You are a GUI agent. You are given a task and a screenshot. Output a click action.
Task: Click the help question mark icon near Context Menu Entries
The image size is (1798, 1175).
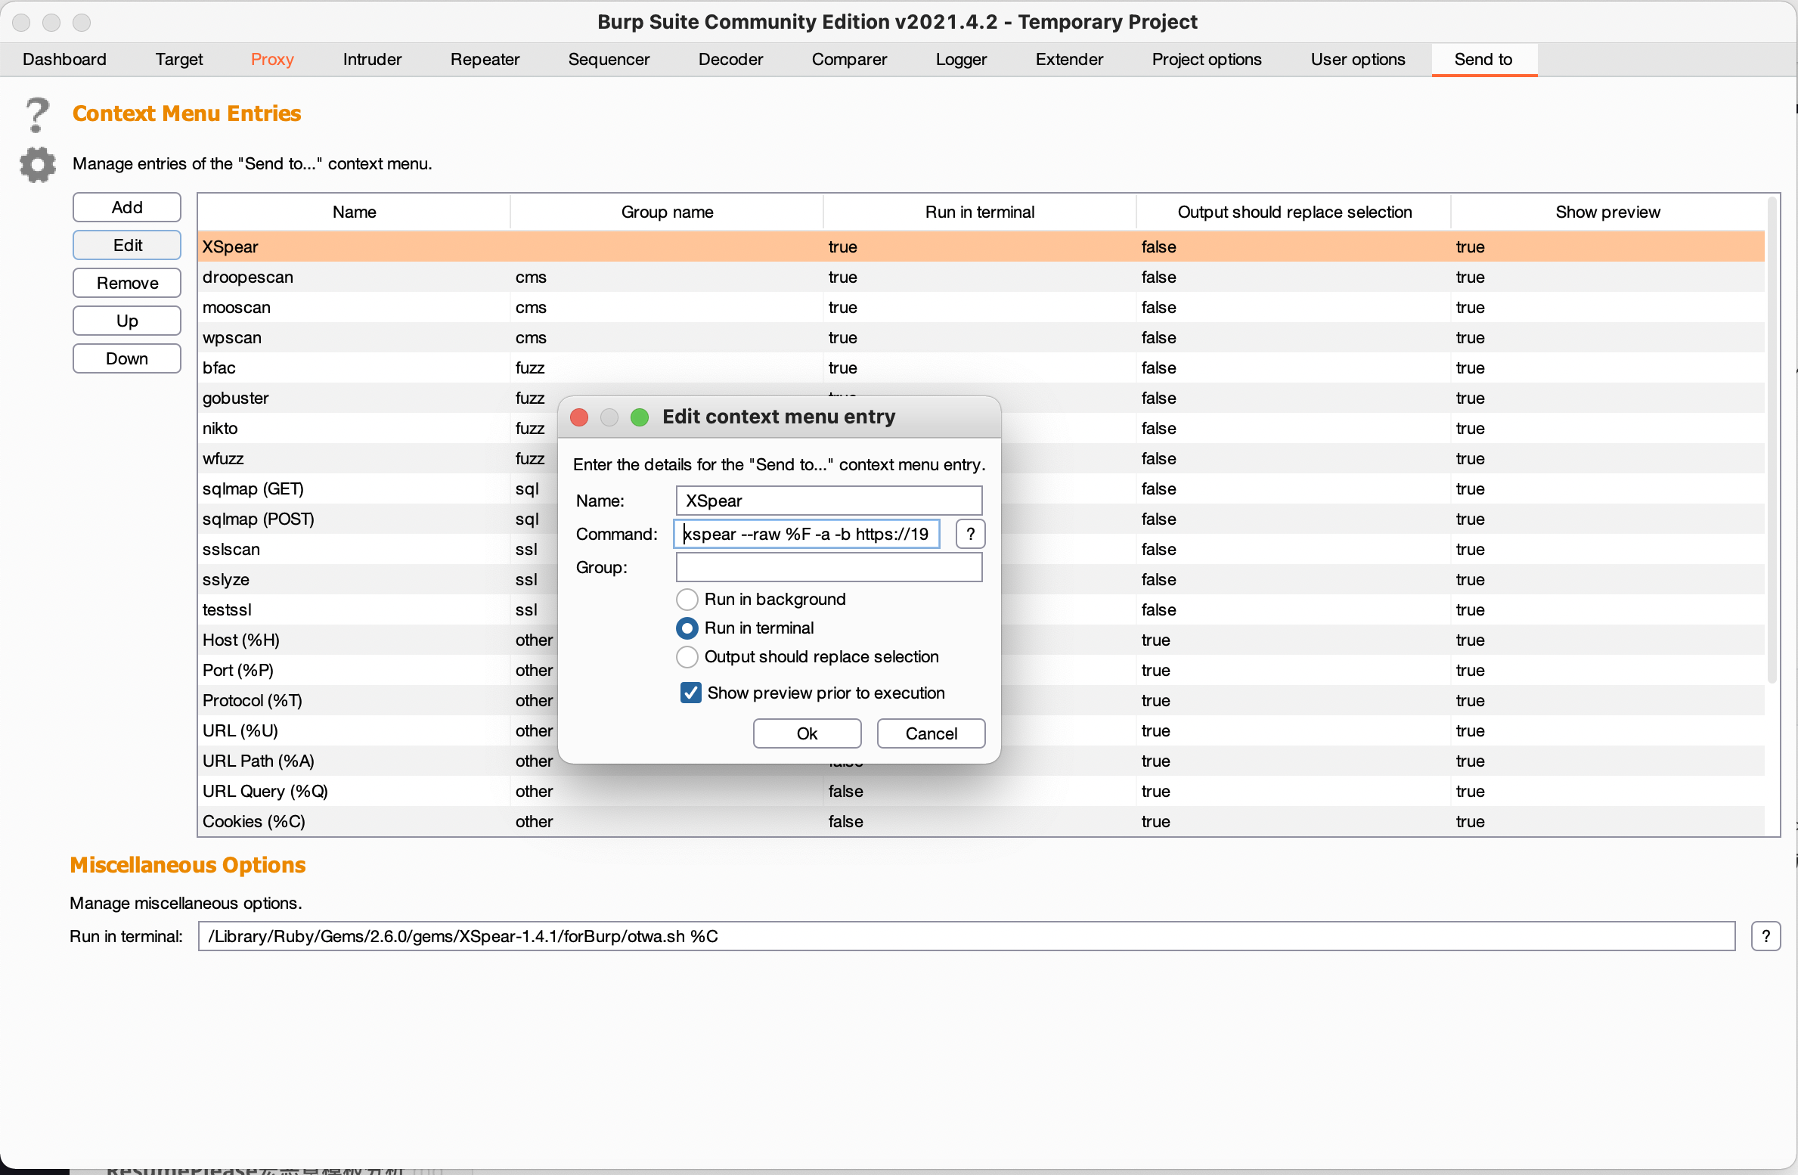(x=35, y=115)
